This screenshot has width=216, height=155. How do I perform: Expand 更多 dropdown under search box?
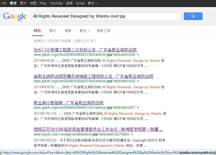point(84,31)
